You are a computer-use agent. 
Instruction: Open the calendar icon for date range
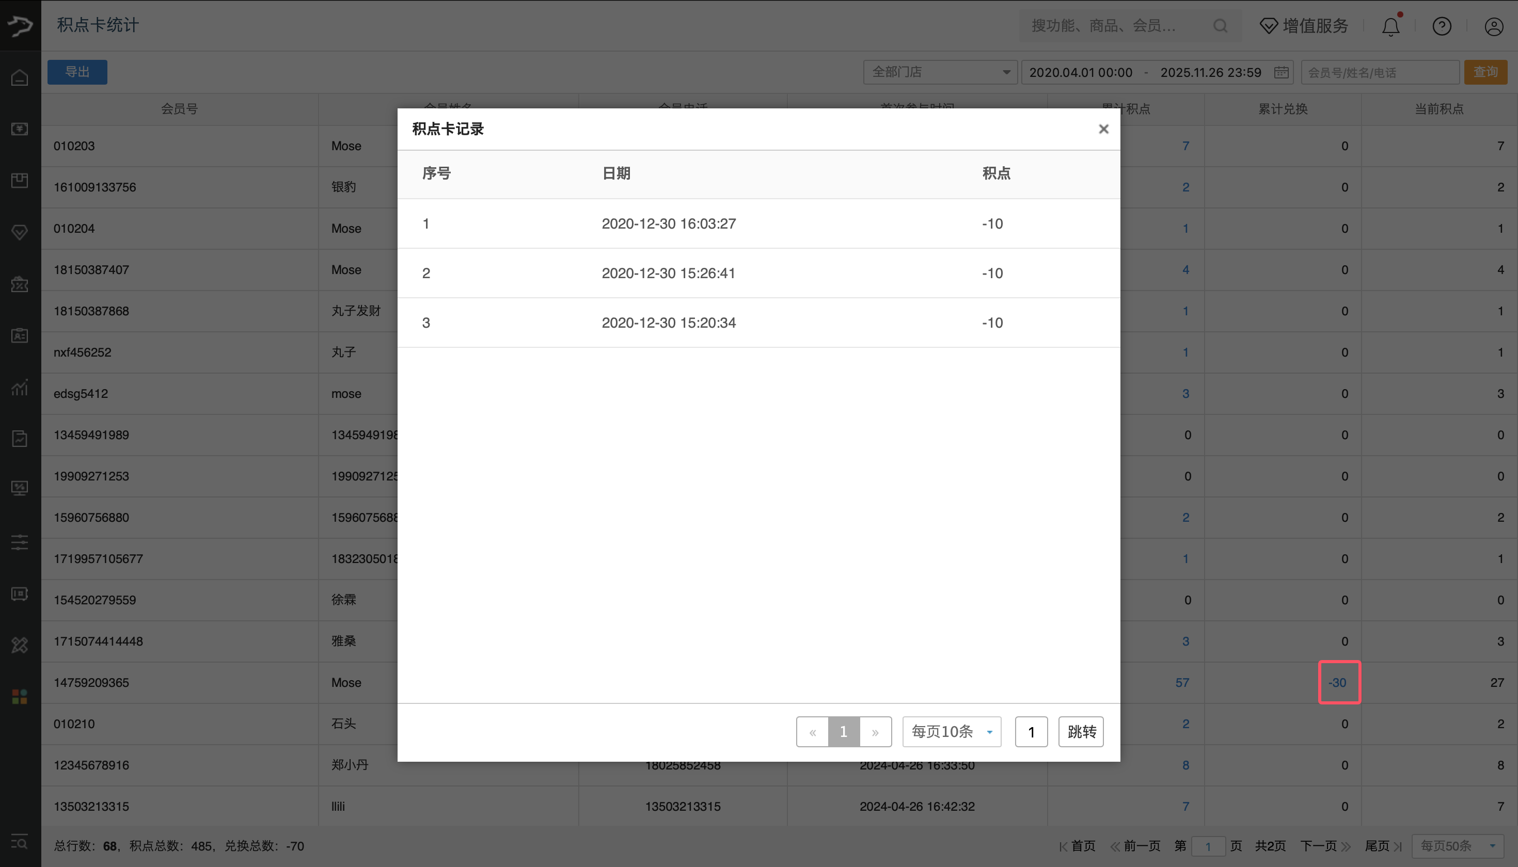[x=1282, y=72]
